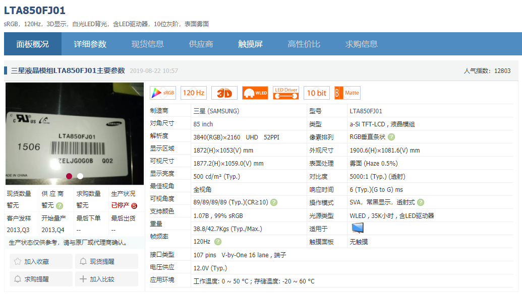The height and width of the screenshot is (295, 522).
Task: Open the LED Driver badge icon
Action: coord(285,93)
